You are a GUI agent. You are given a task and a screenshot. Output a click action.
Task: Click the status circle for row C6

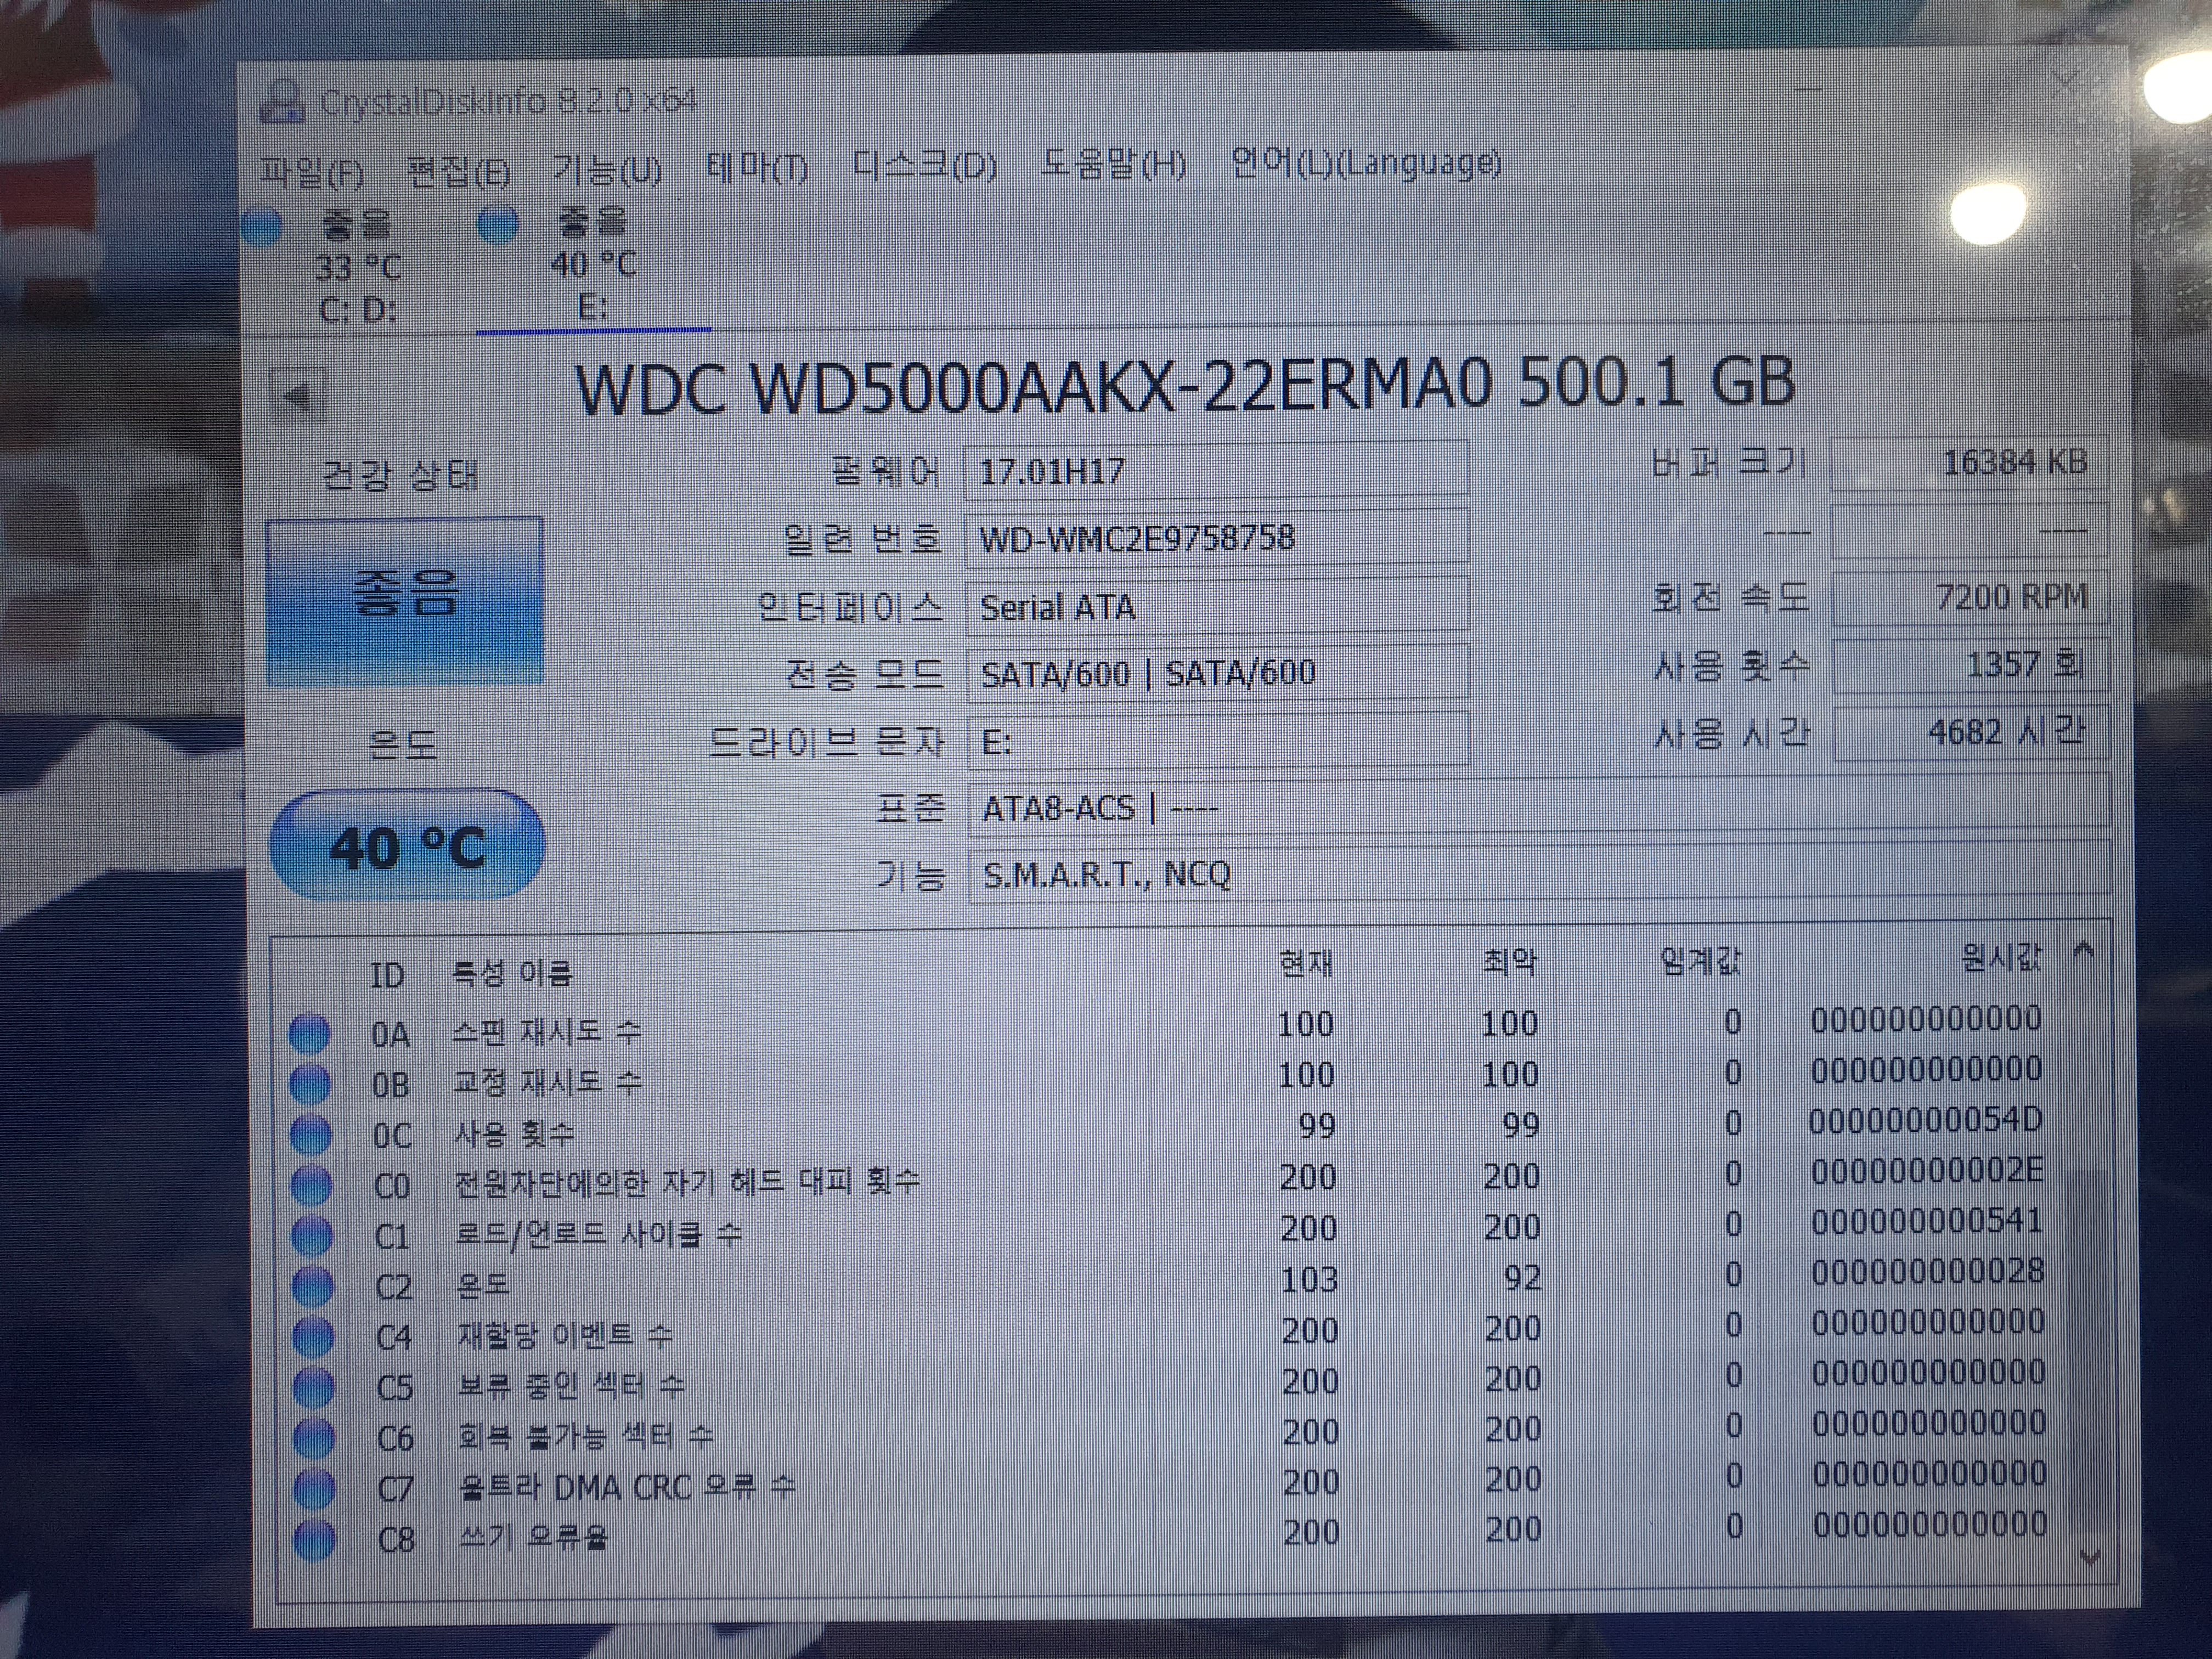tap(314, 1439)
